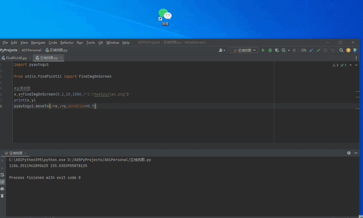Click the console scroll-up arrow icon
This screenshot has height=218, width=363.
2,161
